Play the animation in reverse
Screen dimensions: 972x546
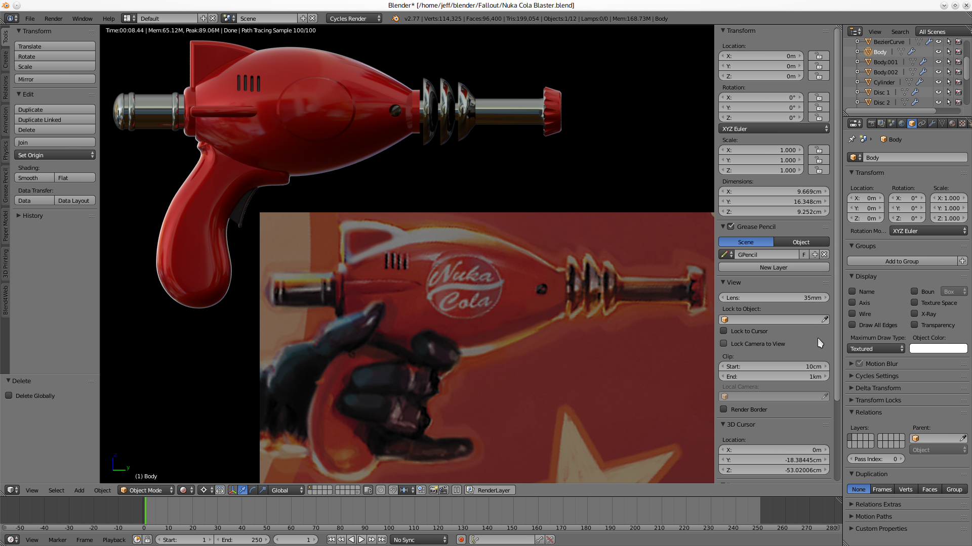(351, 539)
